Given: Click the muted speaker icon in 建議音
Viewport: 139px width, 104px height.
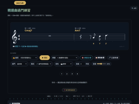Looking at the screenshot, I should pyautogui.click(x=83, y=58).
